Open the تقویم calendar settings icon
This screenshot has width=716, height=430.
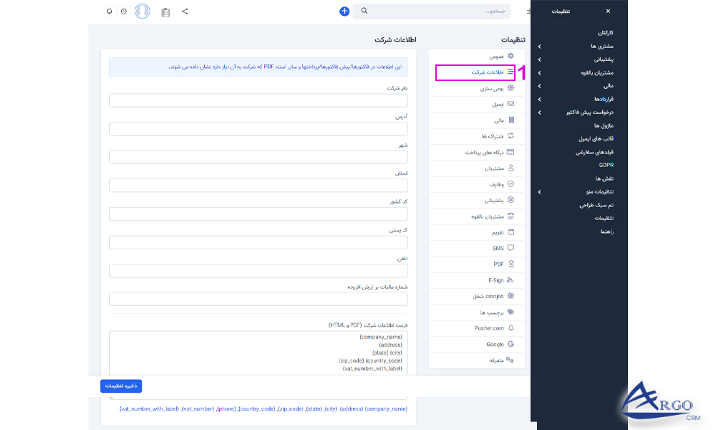tap(511, 231)
